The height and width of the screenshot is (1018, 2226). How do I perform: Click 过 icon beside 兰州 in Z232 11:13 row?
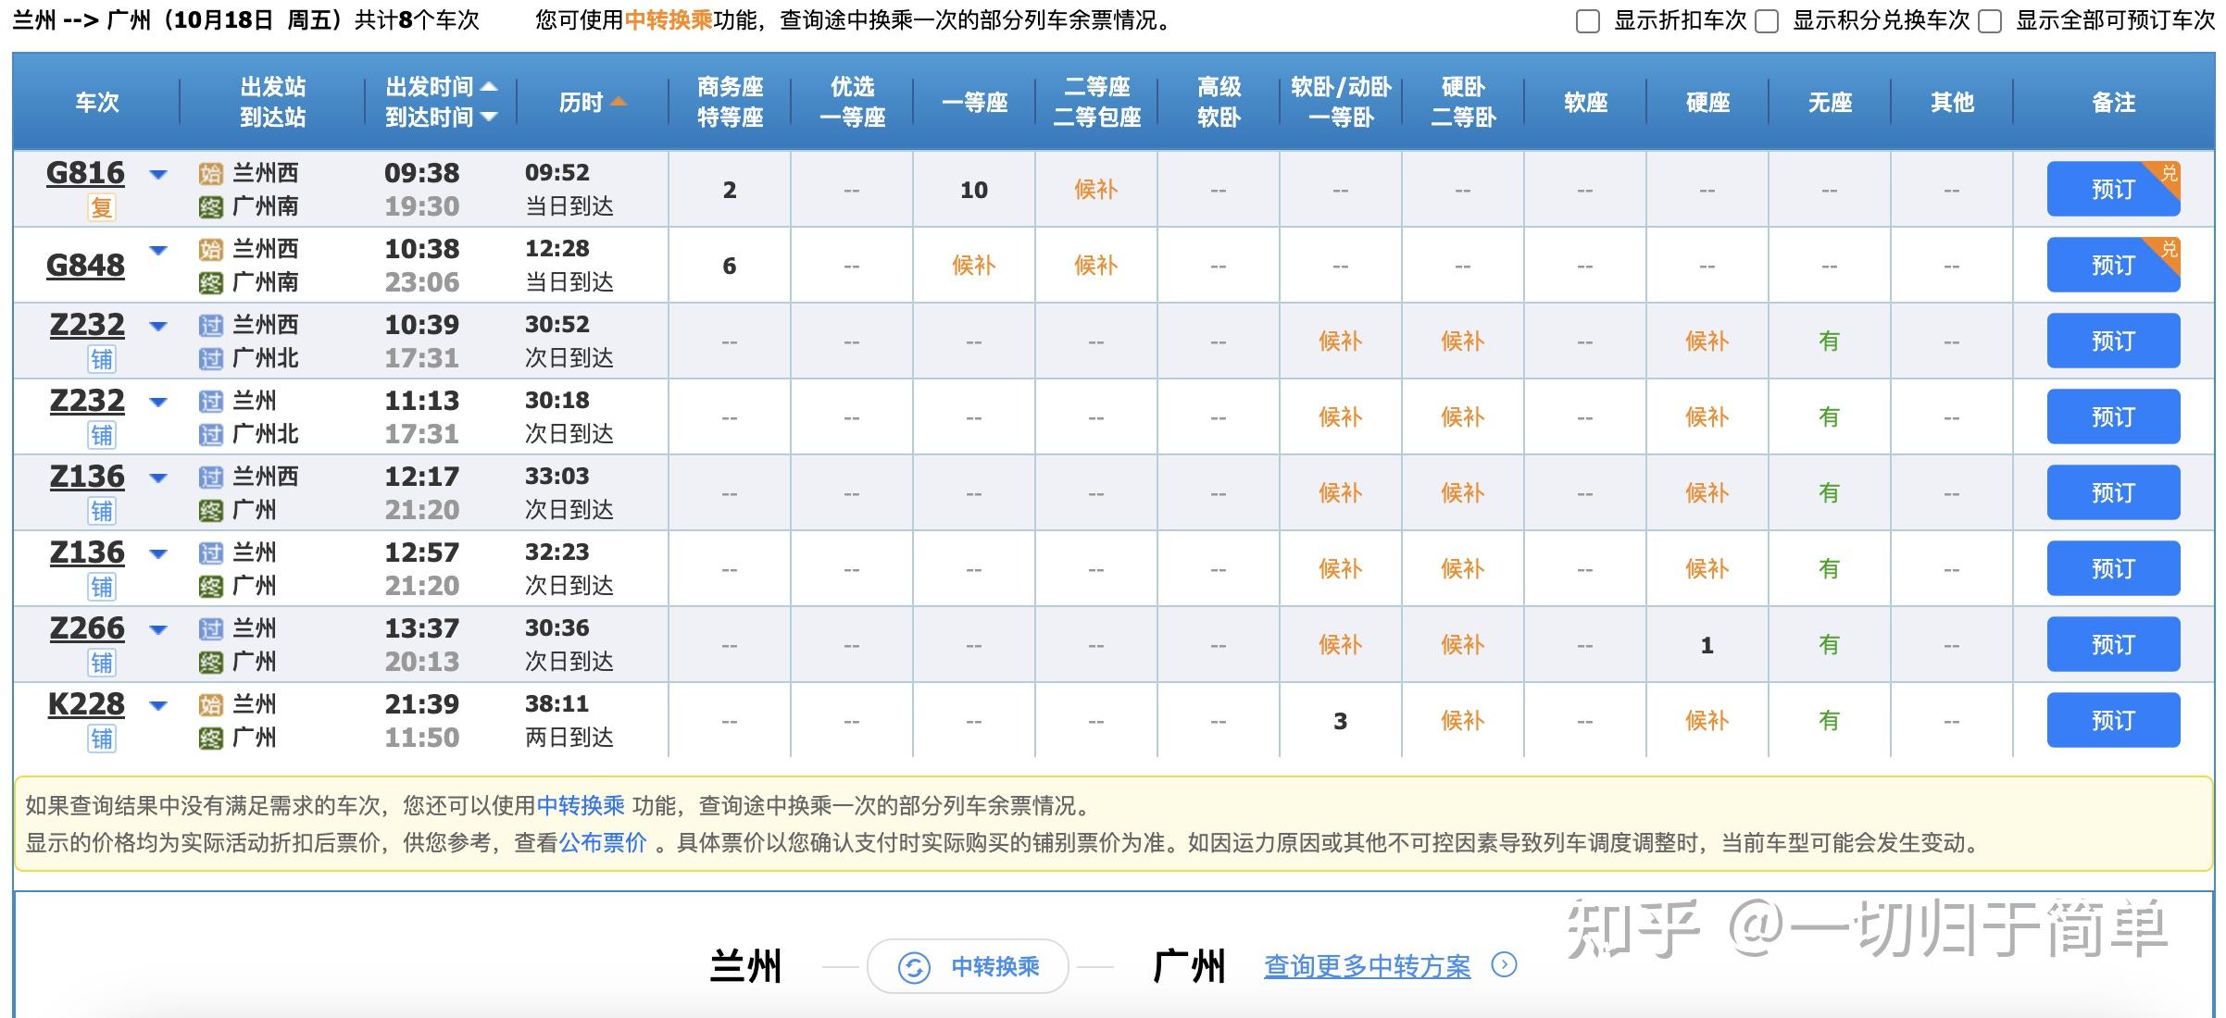[x=211, y=402]
